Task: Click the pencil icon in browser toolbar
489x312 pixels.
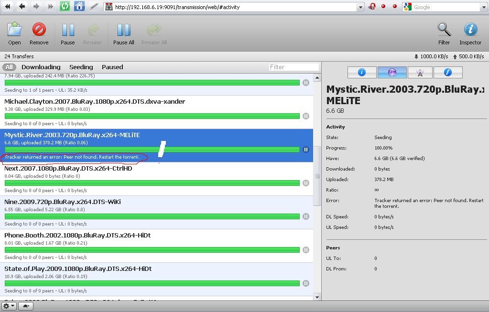Action: pos(94,6)
